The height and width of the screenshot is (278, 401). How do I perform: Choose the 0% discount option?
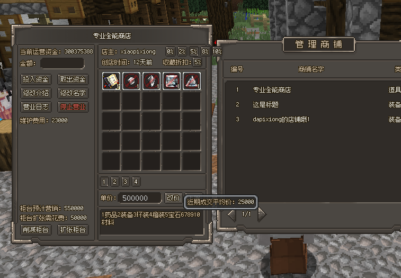coord(170,52)
